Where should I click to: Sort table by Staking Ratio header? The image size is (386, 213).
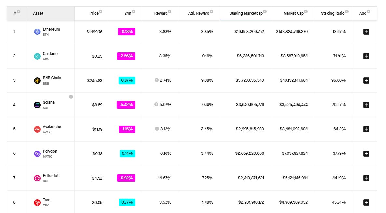pyautogui.click(x=332, y=13)
